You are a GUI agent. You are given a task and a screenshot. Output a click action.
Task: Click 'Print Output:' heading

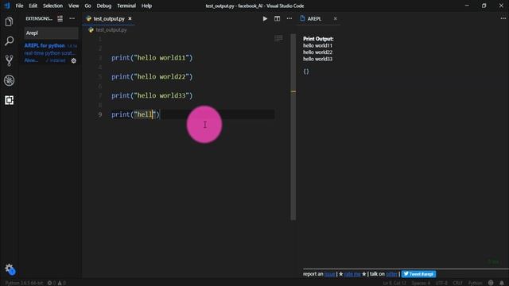pos(318,39)
